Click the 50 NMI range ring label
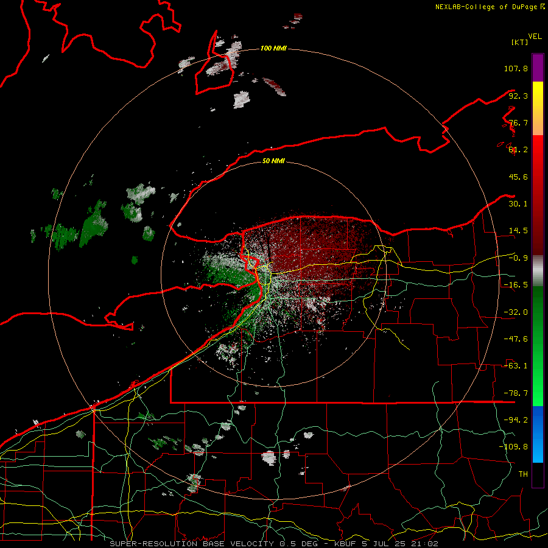This screenshot has height=548, width=548. pos(273,161)
